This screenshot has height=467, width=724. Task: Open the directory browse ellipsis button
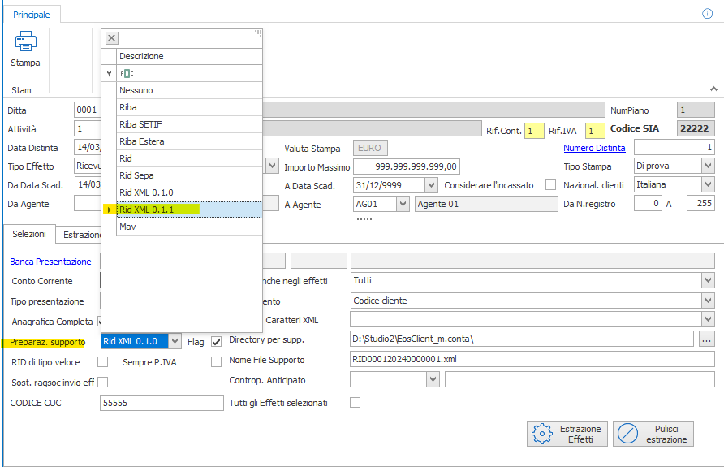(x=706, y=339)
